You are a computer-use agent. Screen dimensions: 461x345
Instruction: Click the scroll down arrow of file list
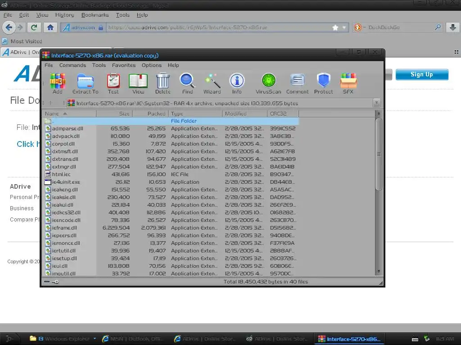coord(379,271)
